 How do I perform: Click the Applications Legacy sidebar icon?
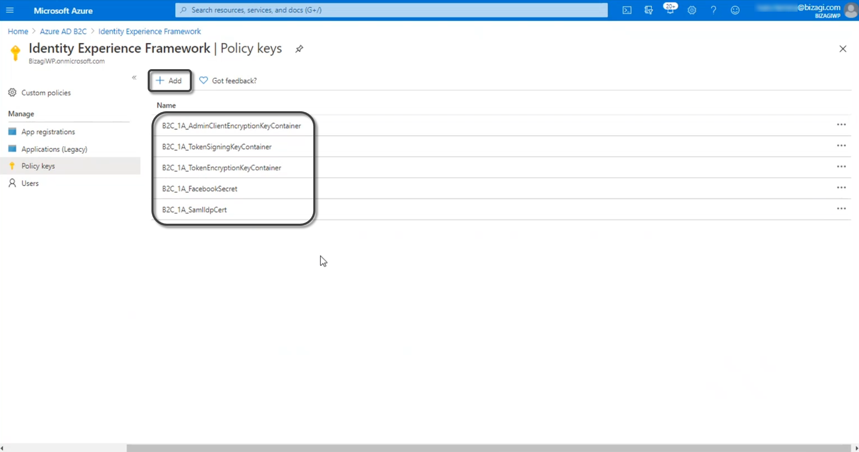[12, 149]
